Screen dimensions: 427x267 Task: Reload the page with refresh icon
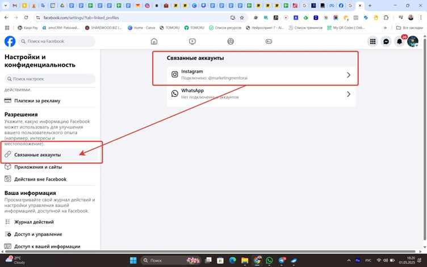tap(26, 18)
